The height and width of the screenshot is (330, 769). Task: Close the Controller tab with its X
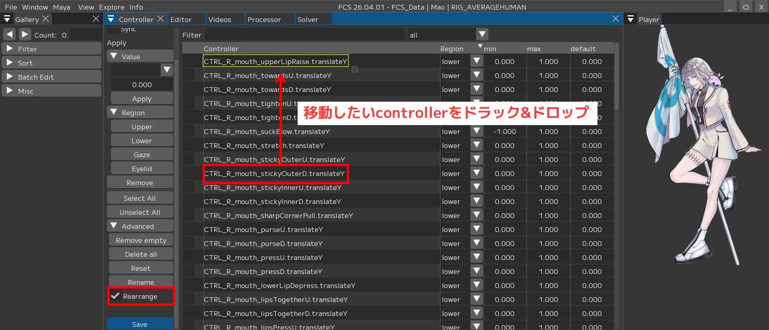[x=161, y=19]
